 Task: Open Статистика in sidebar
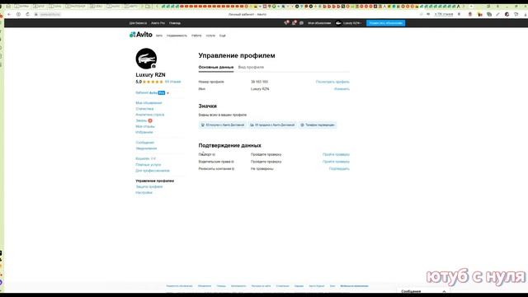coord(144,109)
